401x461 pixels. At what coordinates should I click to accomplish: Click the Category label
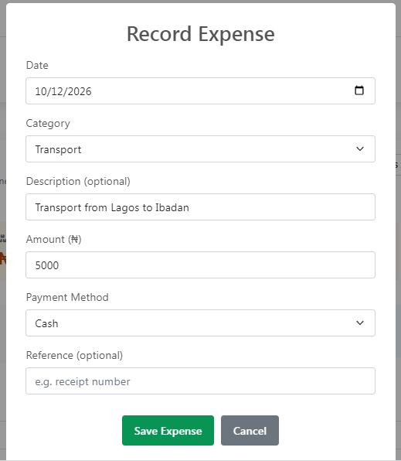(x=48, y=124)
